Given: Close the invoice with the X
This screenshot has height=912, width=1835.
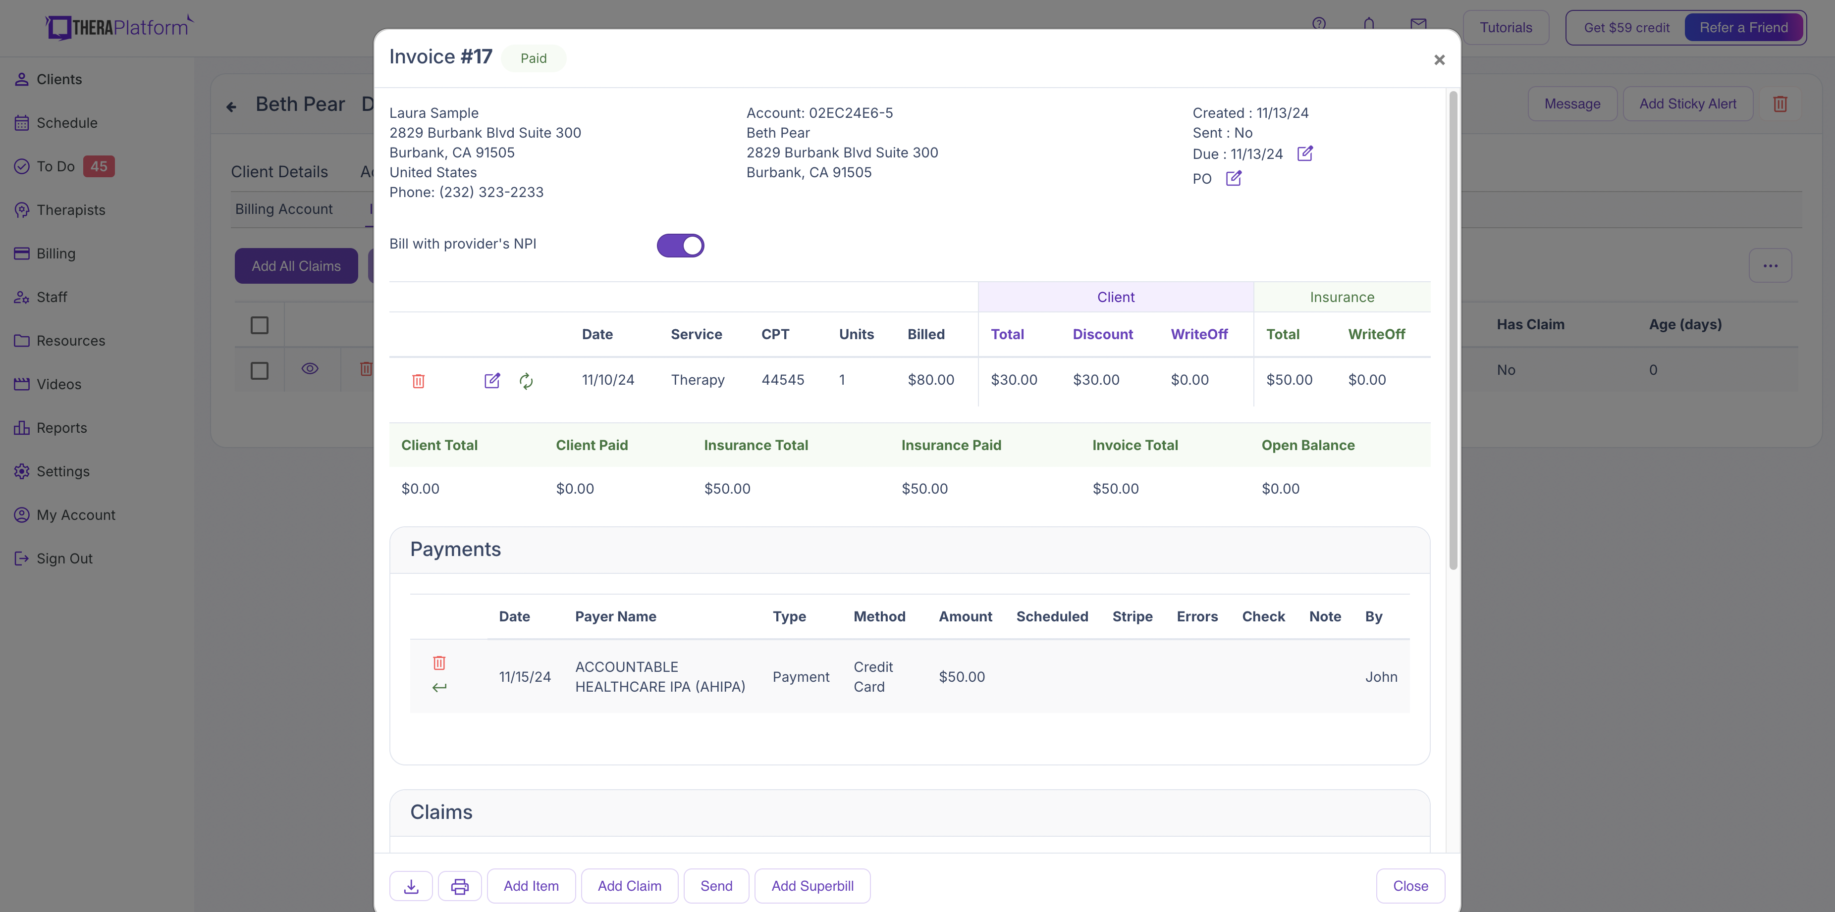Looking at the screenshot, I should coord(1439,60).
